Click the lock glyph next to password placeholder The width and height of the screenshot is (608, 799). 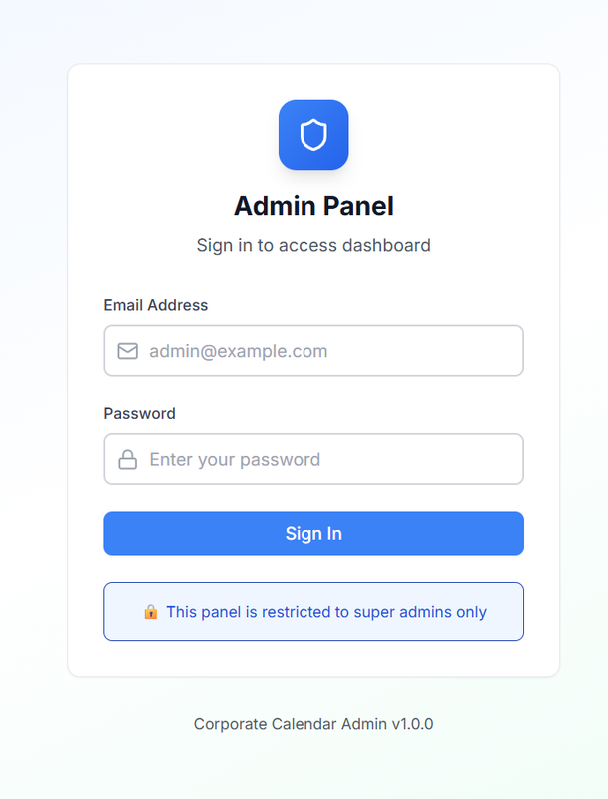pos(128,459)
